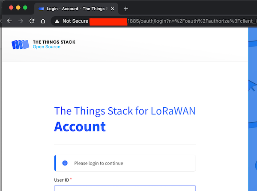Click the Not Secure label
This screenshot has height=191, width=257.
click(x=75, y=21)
